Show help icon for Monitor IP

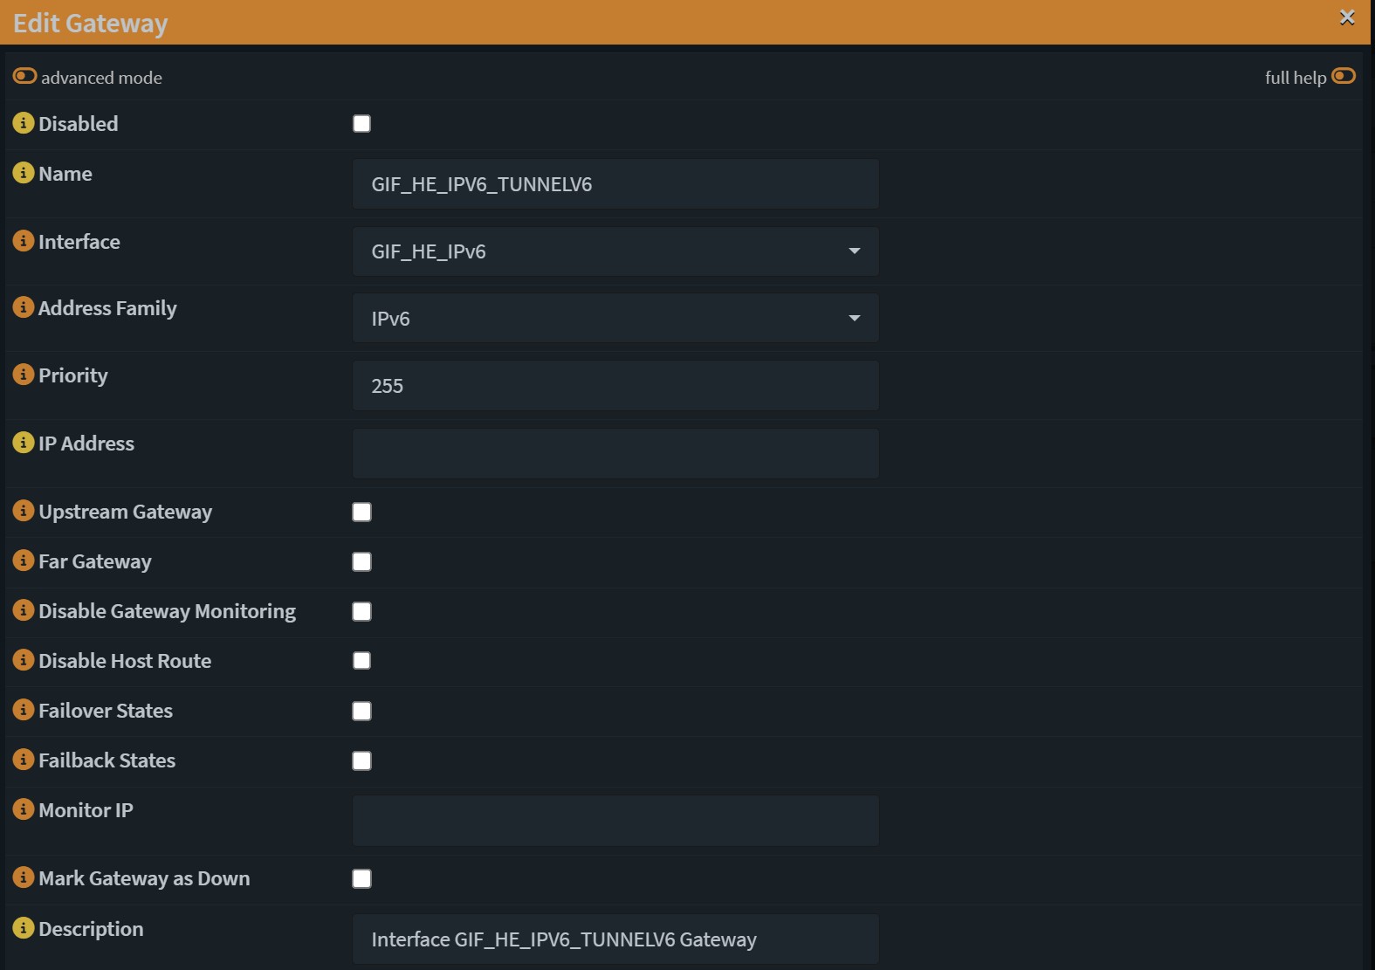pyautogui.click(x=24, y=809)
